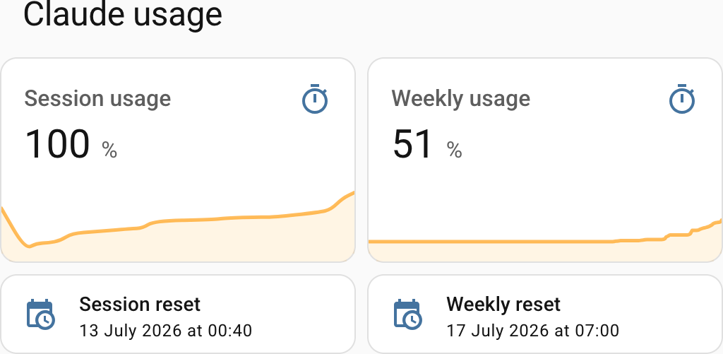Click the Claude usage heading
The height and width of the screenshot is (354, 723).
123,14
